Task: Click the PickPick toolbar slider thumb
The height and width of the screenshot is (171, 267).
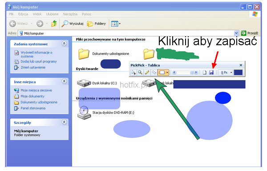Action: 192,73
